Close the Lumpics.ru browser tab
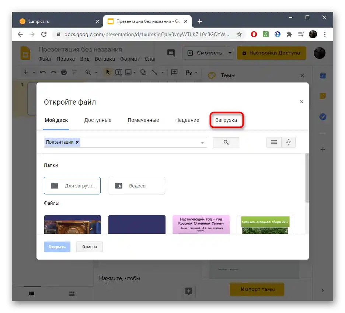 click(x=98, y=21)
